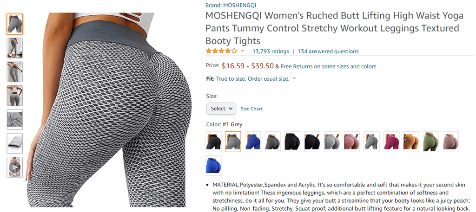476x212 pixels.
Task: Show the fabric texture closeup thumbnail
Action: (x=14, y=119)
